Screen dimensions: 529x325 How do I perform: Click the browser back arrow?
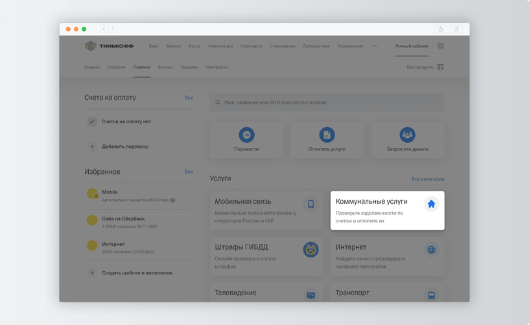point(104,29)
